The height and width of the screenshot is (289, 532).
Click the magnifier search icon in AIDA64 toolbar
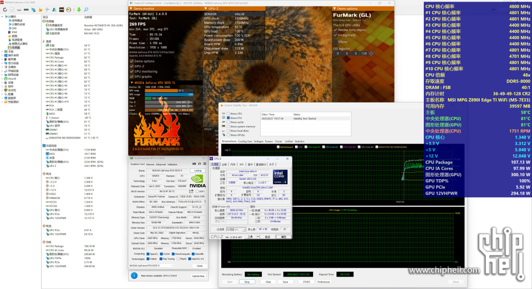pyautogui.click(x=86, y=9)
